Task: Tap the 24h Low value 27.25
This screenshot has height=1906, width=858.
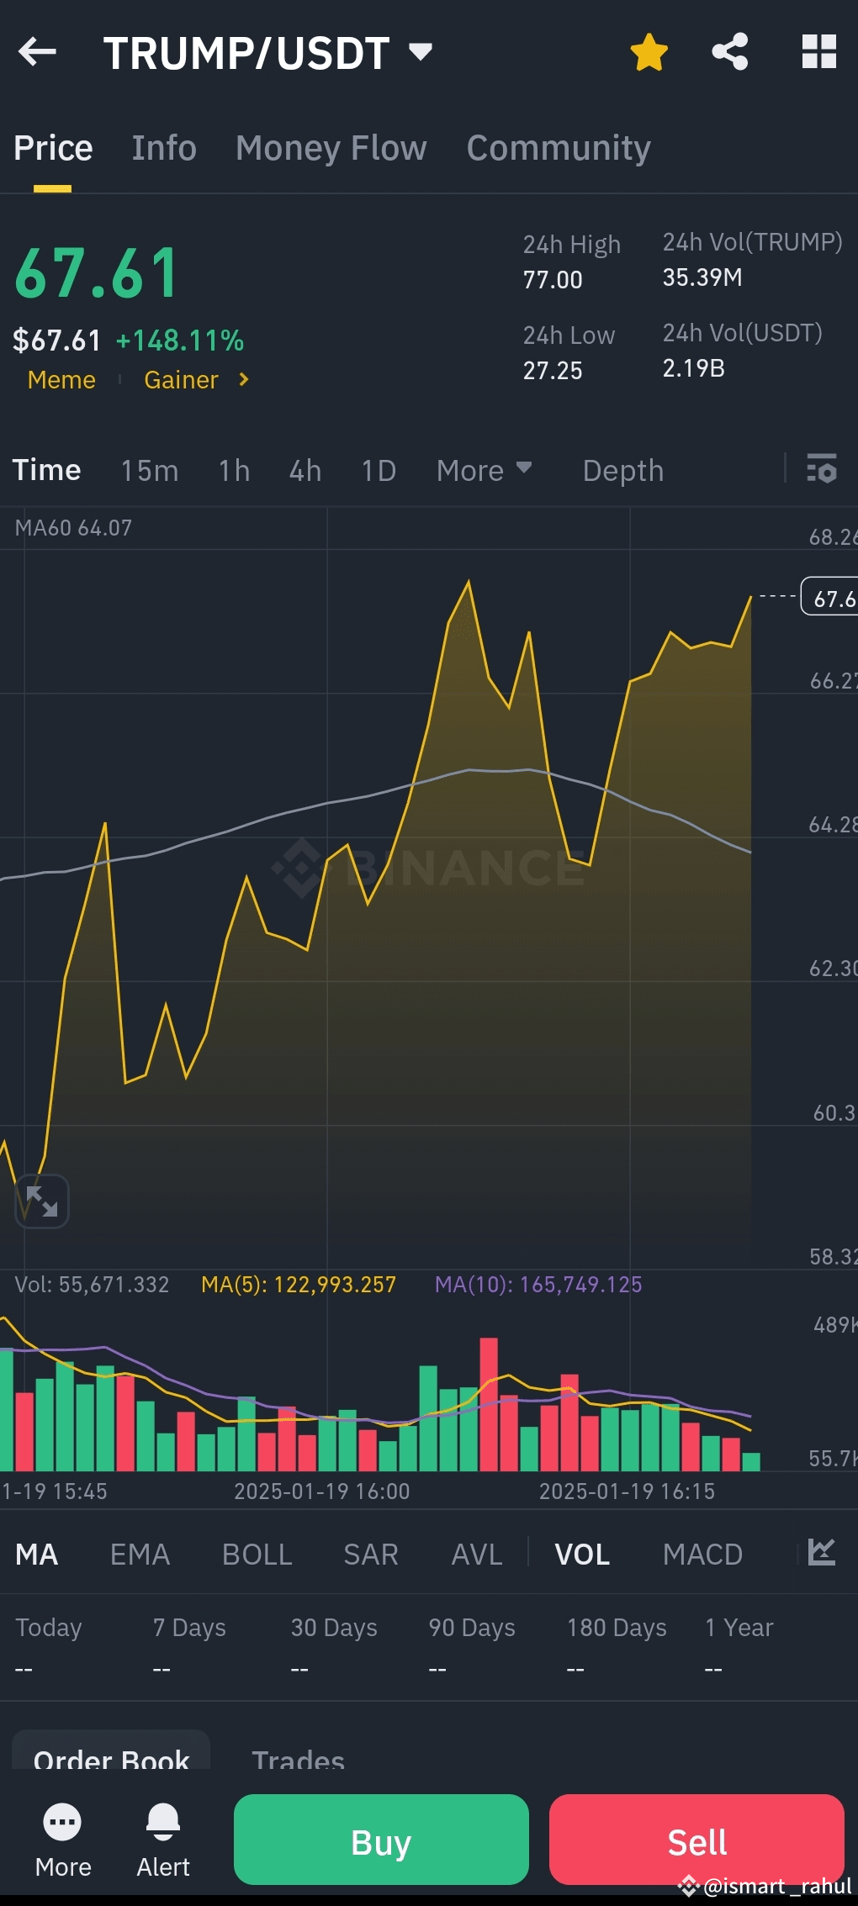Action: (553, 371)
